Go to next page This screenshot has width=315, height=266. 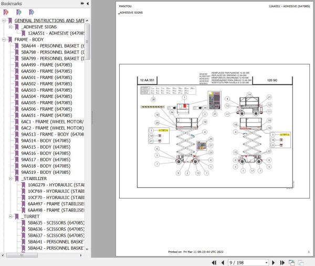click(273, 262)
